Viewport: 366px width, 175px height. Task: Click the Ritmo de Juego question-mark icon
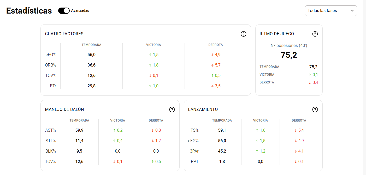(x=315, y=34)
